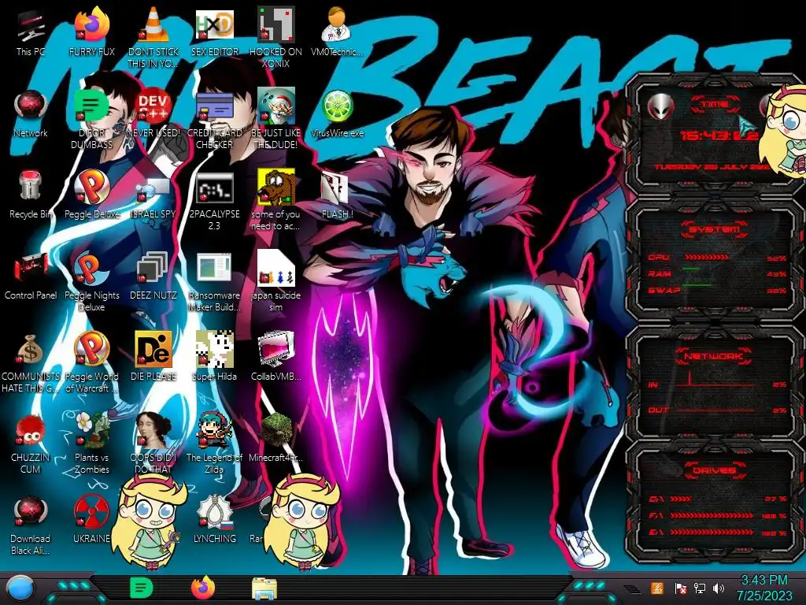Open the This PC desktop icon

(31, 32)
